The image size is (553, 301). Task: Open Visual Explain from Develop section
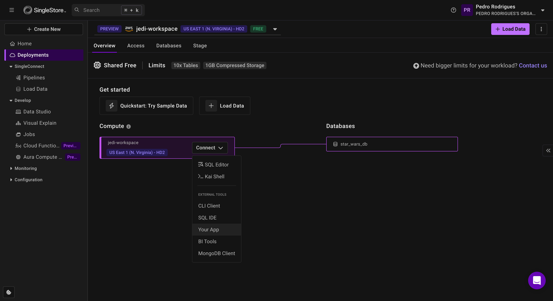(39, 123)
